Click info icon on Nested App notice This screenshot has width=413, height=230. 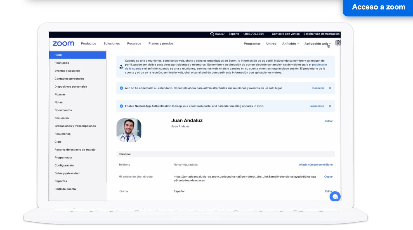(x=121, y=106)
